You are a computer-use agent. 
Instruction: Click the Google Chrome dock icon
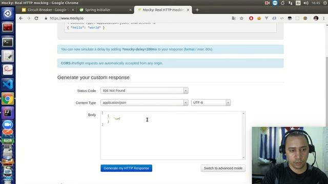[8, 99]
